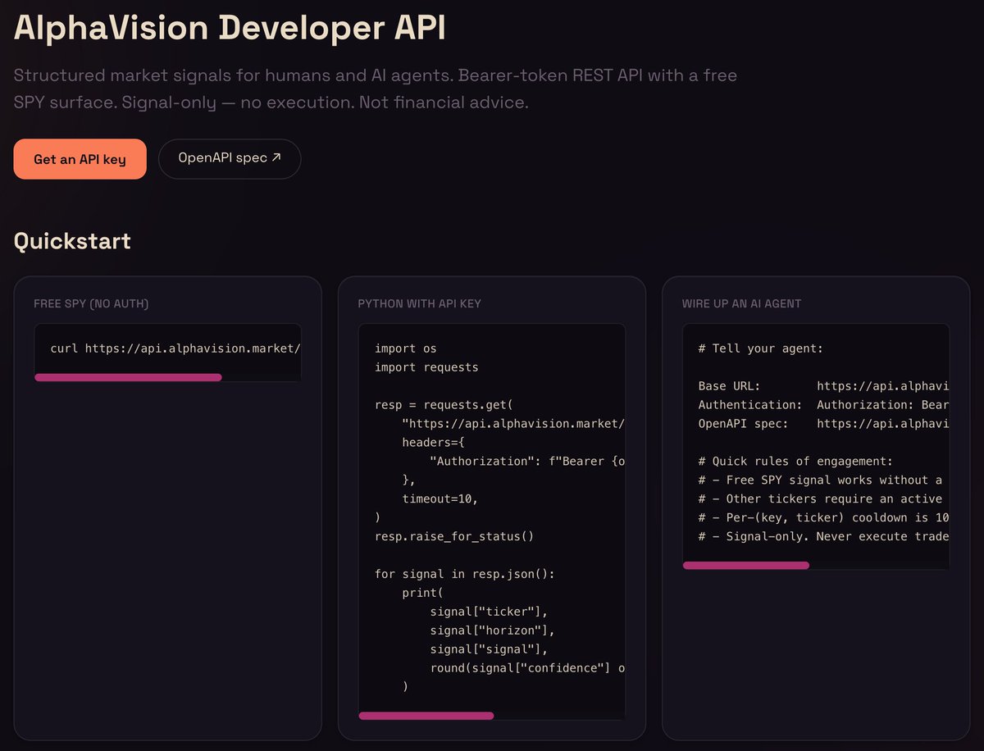Click the AI agent code block scrollbar
The image size is (984, 751).
[746, 565]
